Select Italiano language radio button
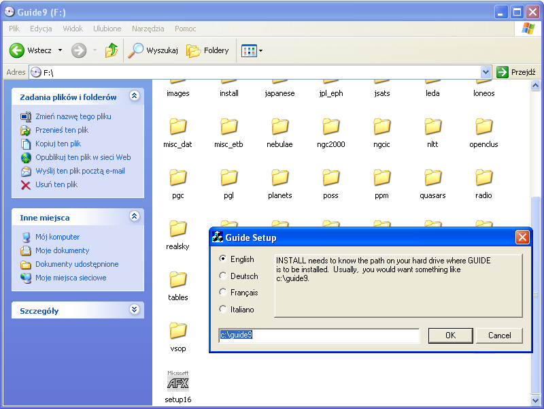 pos(223,309)
